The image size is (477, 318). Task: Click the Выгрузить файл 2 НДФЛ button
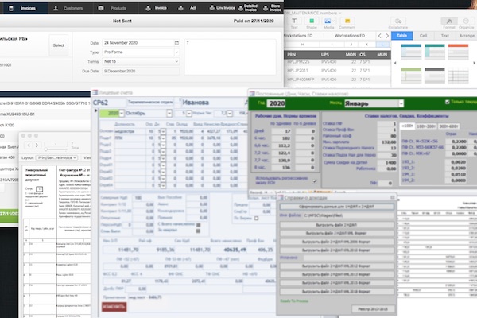point(336,225)
